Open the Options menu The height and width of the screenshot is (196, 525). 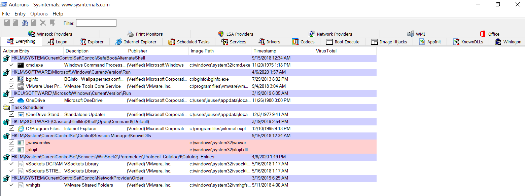point(39,14)
